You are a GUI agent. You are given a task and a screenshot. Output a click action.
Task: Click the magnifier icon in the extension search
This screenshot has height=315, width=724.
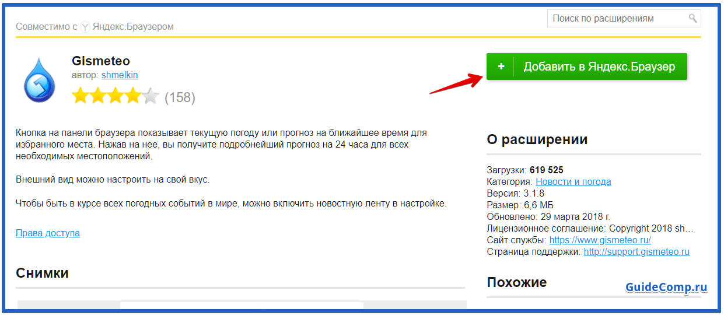tap(692, 18)
